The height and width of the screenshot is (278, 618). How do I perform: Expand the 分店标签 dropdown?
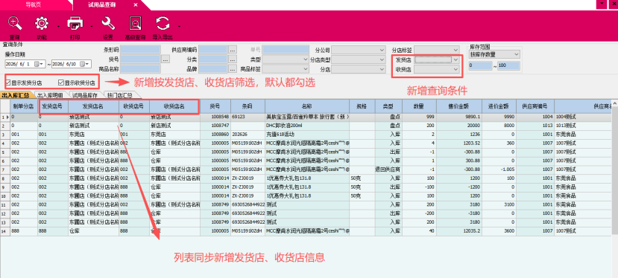click(x=456, y=50)
